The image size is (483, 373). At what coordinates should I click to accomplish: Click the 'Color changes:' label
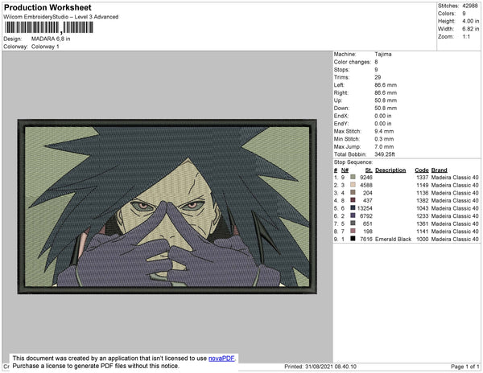(x=353, y=62)
